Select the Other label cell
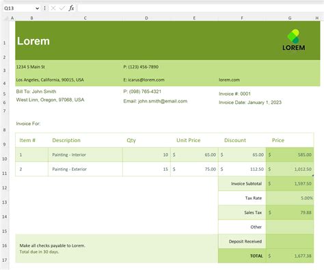The image size is (324, 270). [242, 227]
